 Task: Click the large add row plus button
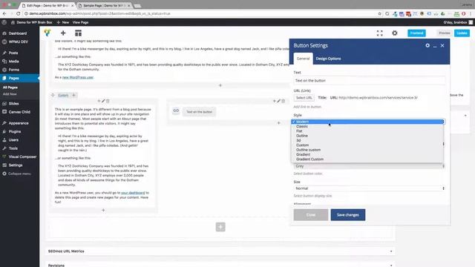(220, 227)
